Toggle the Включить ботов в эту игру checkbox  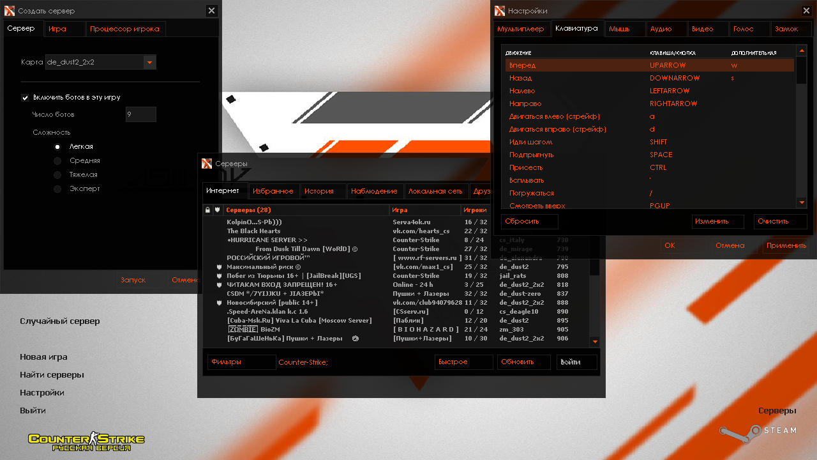coord(26,98)
